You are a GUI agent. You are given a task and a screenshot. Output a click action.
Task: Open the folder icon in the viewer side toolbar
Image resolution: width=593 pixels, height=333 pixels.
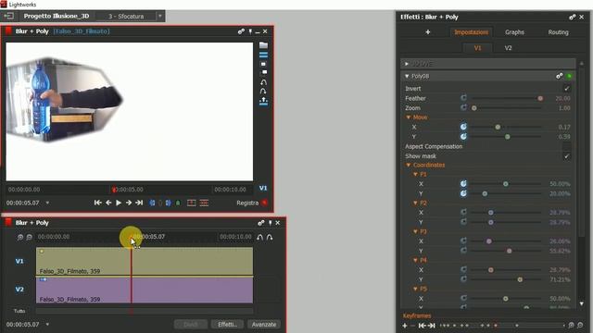263,45
